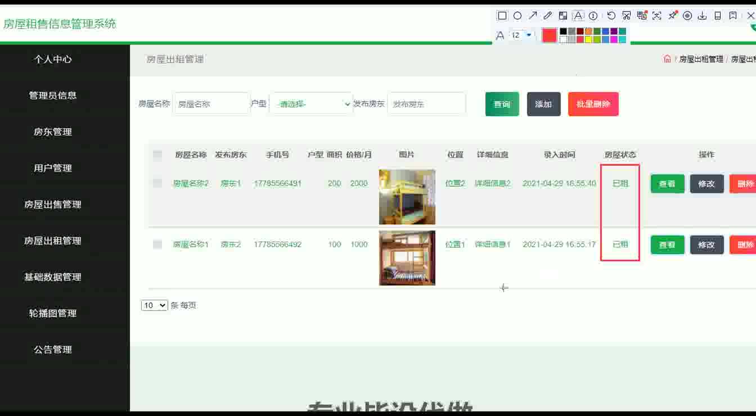Save the screenshot with download icon
The image size is (756, 416).
tap(702, 16)
